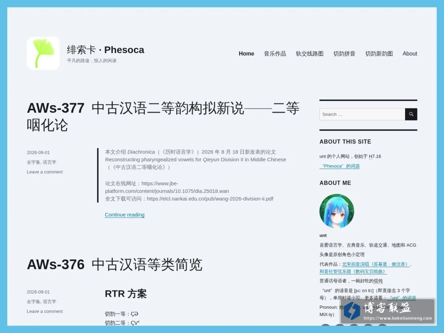Click the 2026-09-01 date under AWs-377

38,152
